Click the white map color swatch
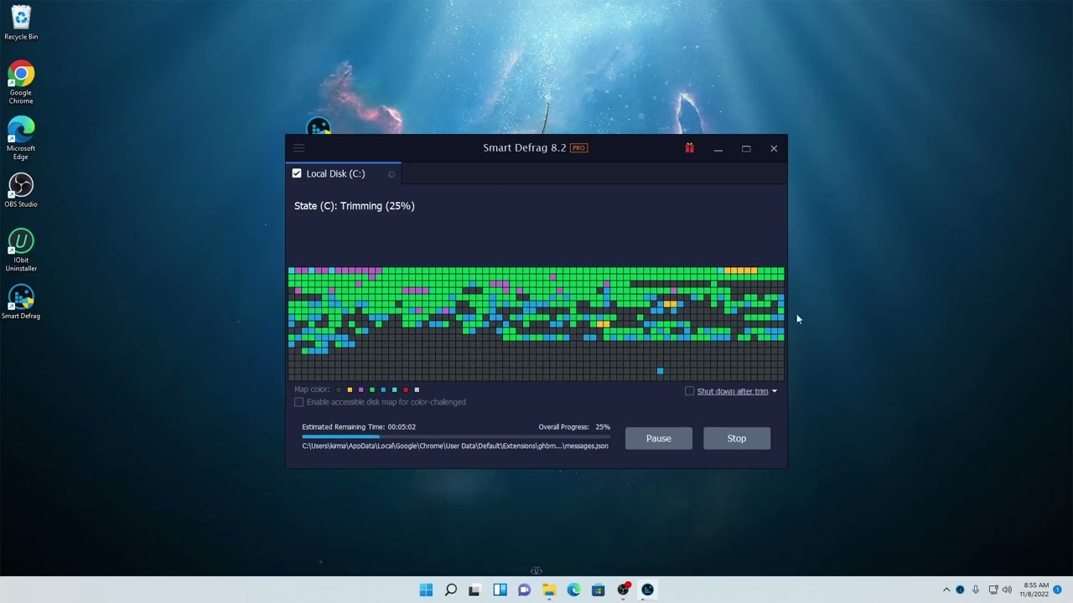The height and width of the screenshot is (603, 1073). pos(417,389)
